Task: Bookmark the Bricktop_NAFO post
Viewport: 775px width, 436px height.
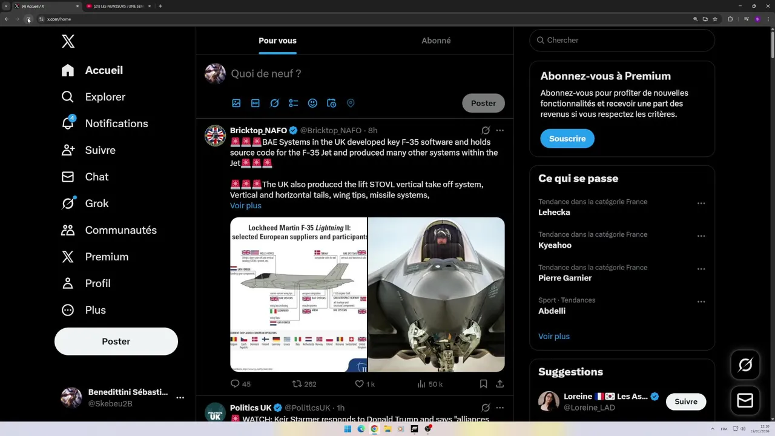Action: point(483,384)
